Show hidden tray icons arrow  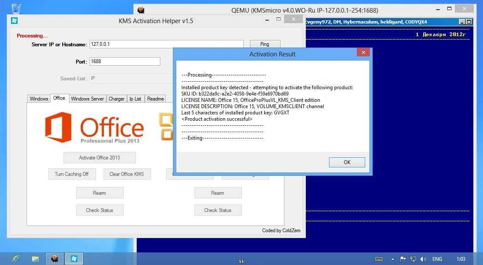[393, 259]
